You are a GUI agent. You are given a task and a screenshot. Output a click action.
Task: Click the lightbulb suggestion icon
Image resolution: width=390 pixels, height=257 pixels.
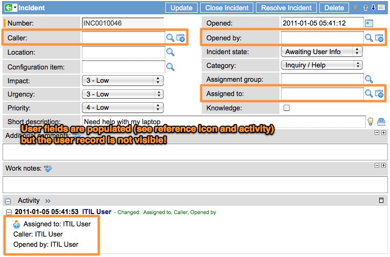[x=371, y=122]
